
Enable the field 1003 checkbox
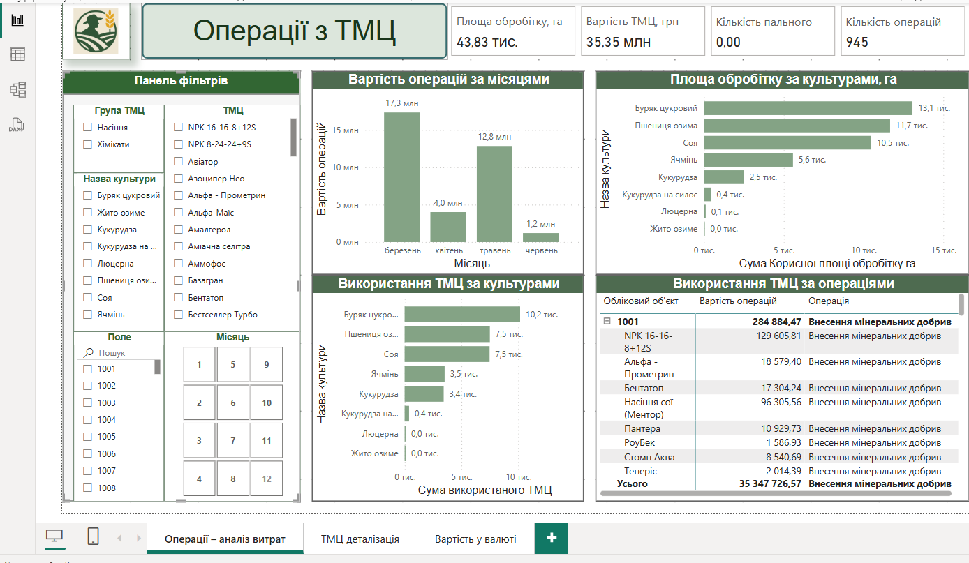click(87, 403)
